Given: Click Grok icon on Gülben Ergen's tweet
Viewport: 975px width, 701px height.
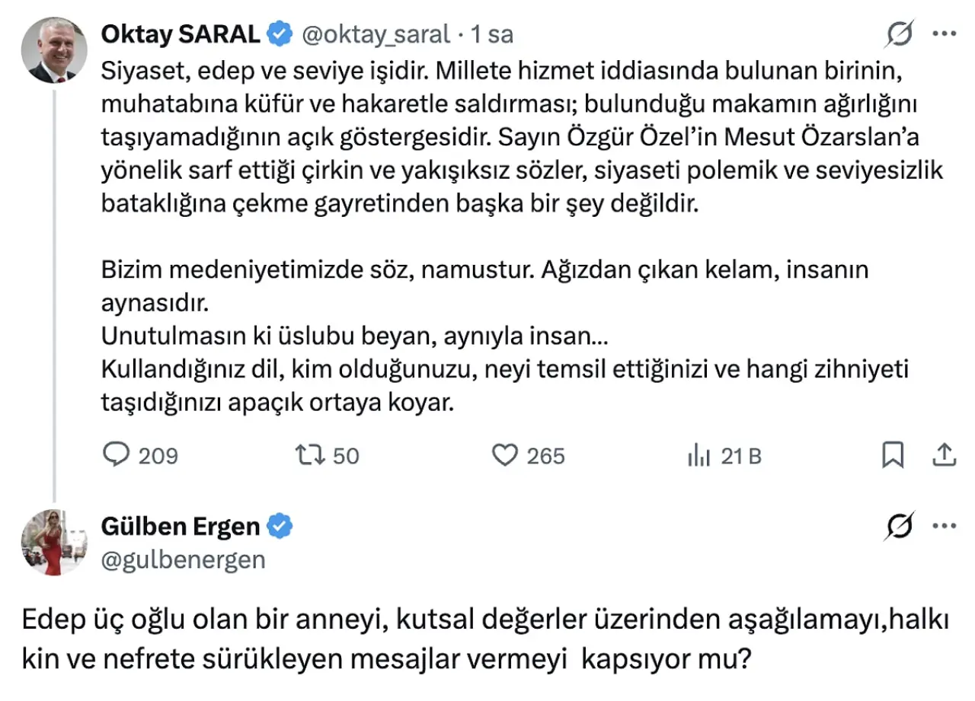Looking at the screenshot, I should pyautogui.click(x=902, y=526).
